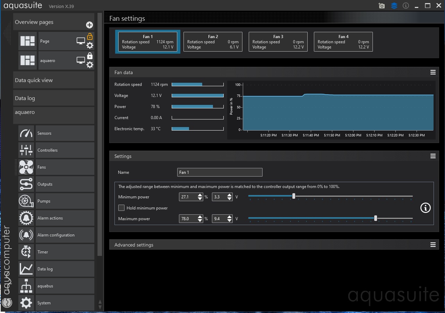Open aquaero overview layout thumbnail
This screenshot has height=313, width=445.
[x=27, y=61]
